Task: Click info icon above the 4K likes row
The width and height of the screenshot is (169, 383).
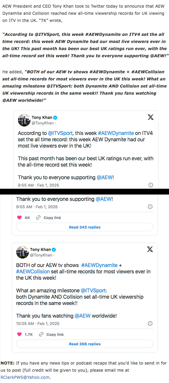Action: tap(150, 207)
